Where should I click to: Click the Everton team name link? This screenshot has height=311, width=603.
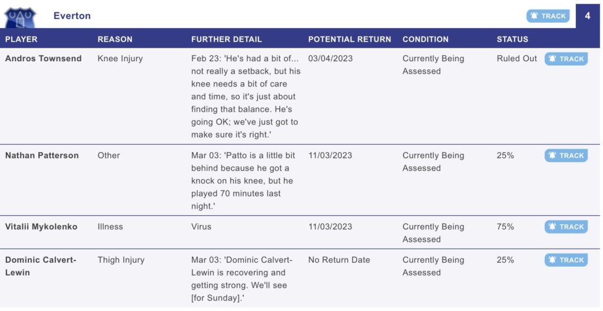pos(72,16)
